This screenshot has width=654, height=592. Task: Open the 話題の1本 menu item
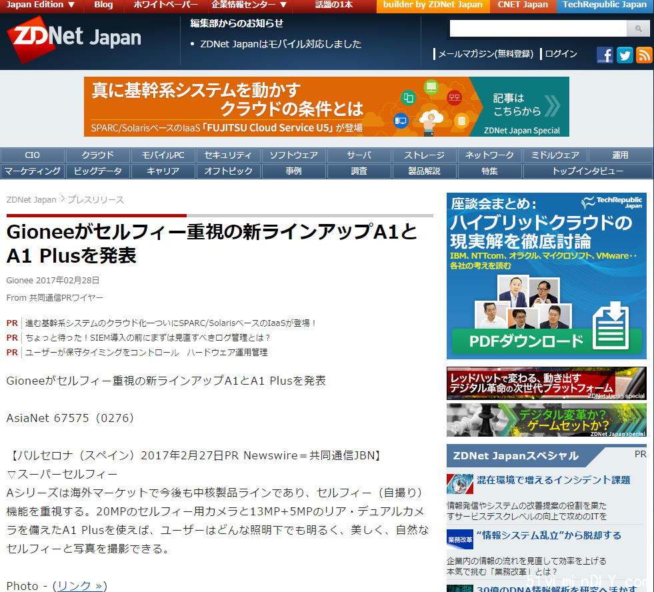click(x=334, y=5)
